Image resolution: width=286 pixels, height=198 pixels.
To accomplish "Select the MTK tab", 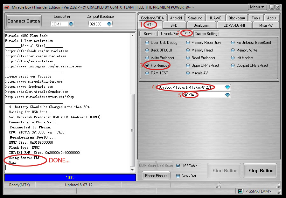I will [150, 25].
